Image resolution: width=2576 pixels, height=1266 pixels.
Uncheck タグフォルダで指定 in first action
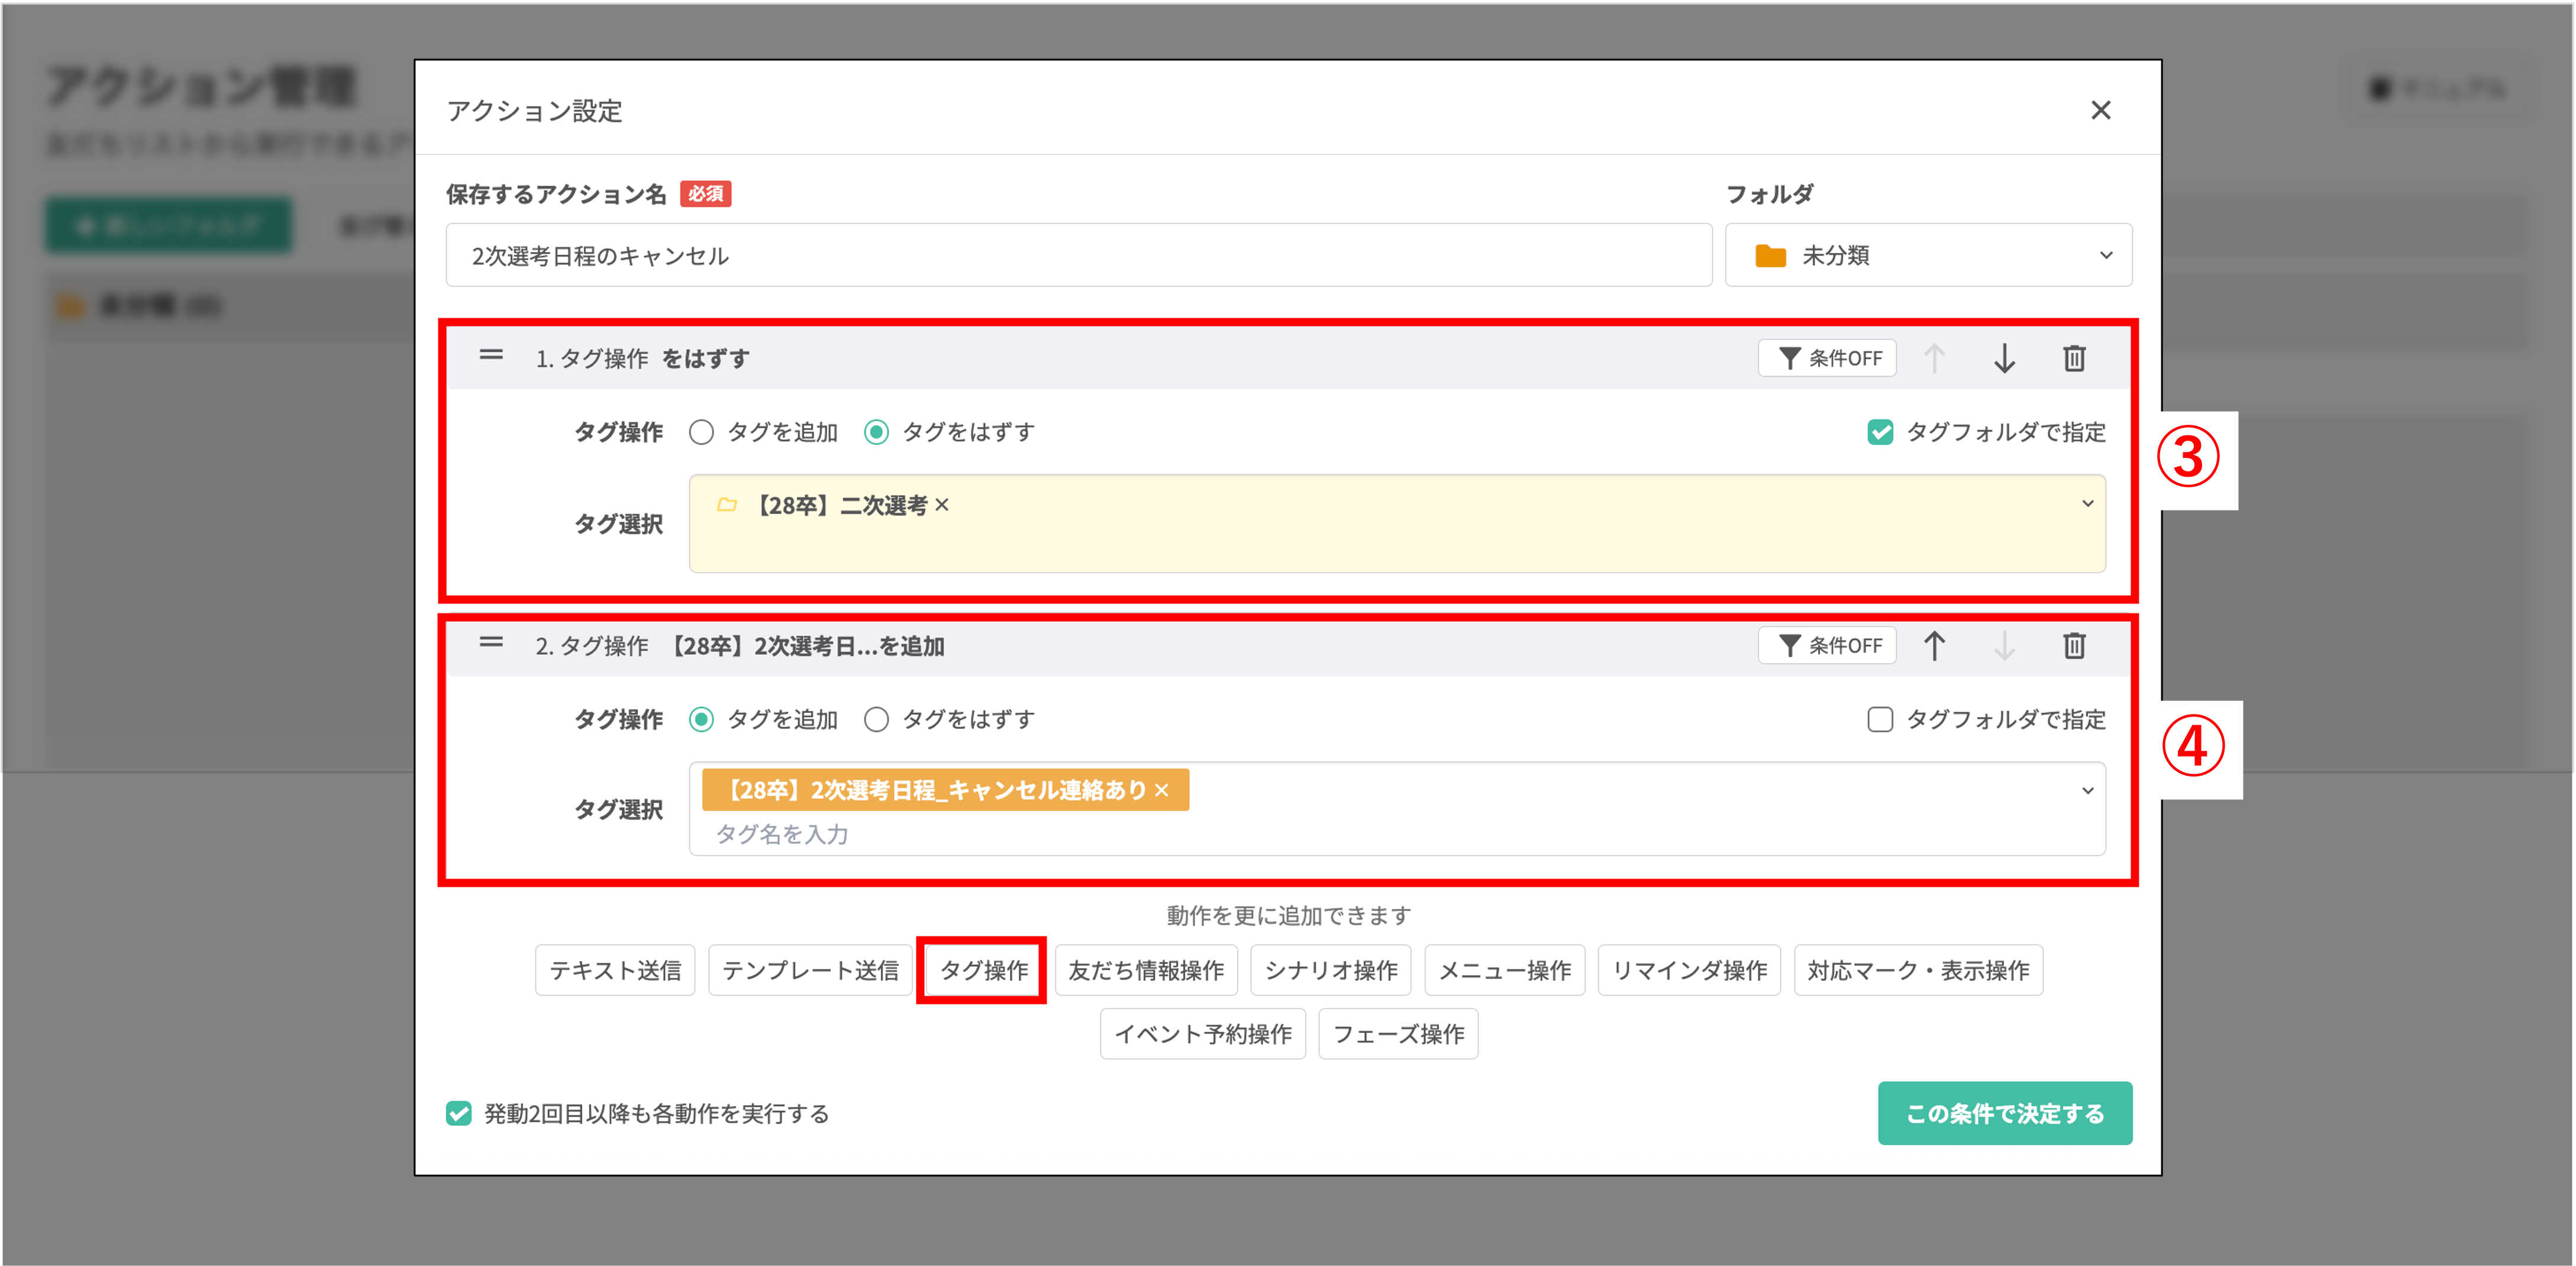point(1880,432)
